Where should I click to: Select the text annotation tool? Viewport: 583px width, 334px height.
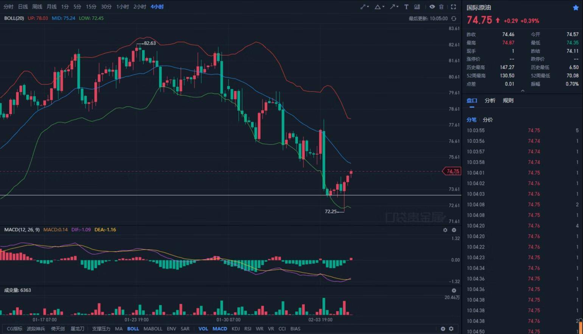click(406, 7)
